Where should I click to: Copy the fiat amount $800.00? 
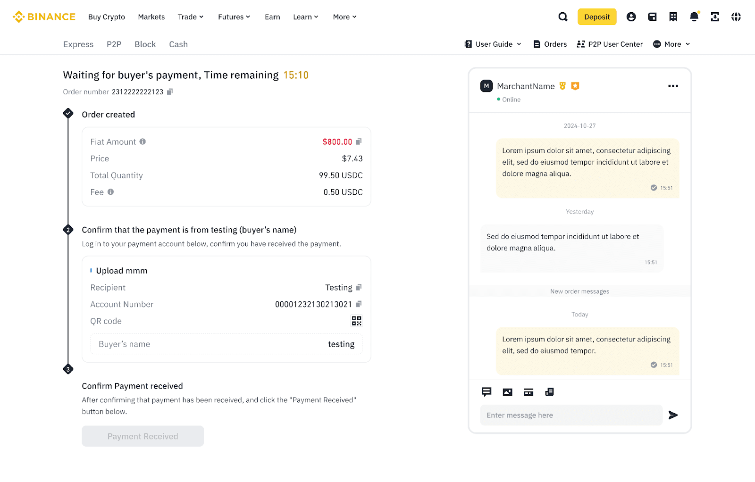tap(359, 141)
